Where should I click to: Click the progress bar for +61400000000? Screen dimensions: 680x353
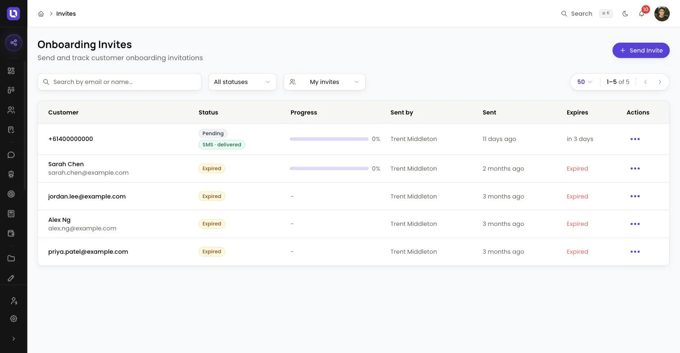tap(329, 139)
